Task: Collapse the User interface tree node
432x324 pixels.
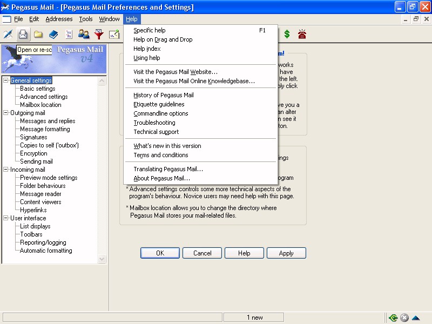Action: coord(5,218)
